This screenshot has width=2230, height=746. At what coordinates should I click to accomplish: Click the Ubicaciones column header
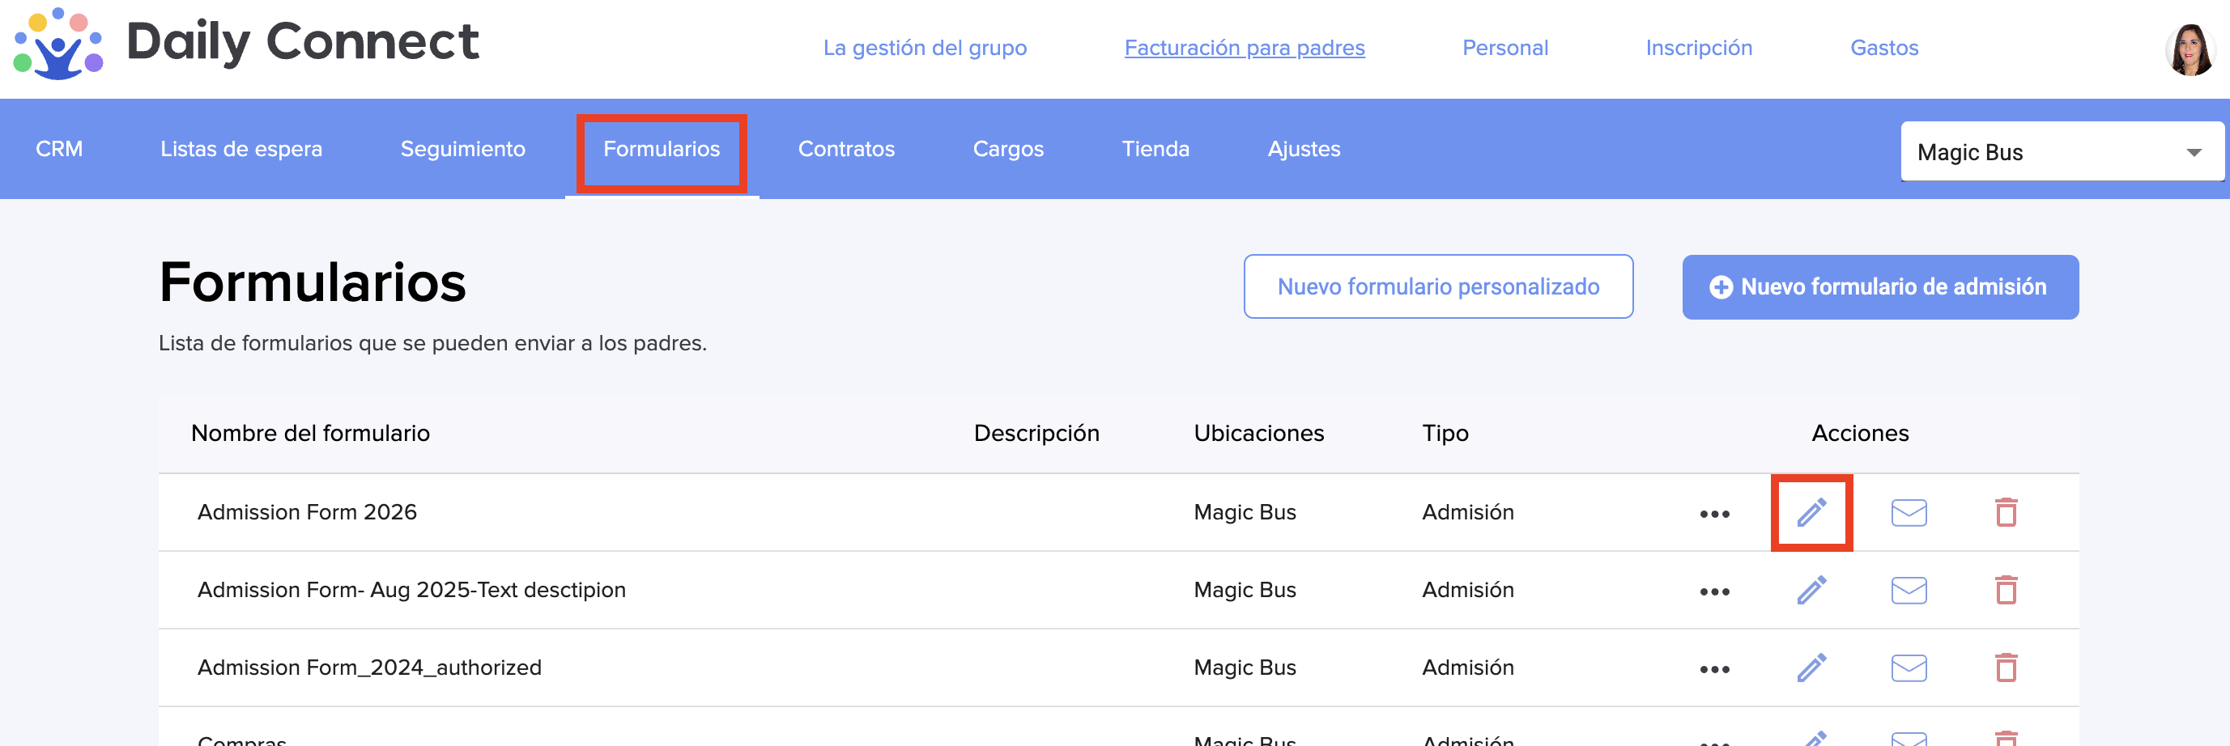tap(1258, 433)
